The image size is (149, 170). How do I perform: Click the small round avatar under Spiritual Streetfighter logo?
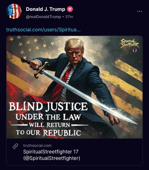coord(135,50)
